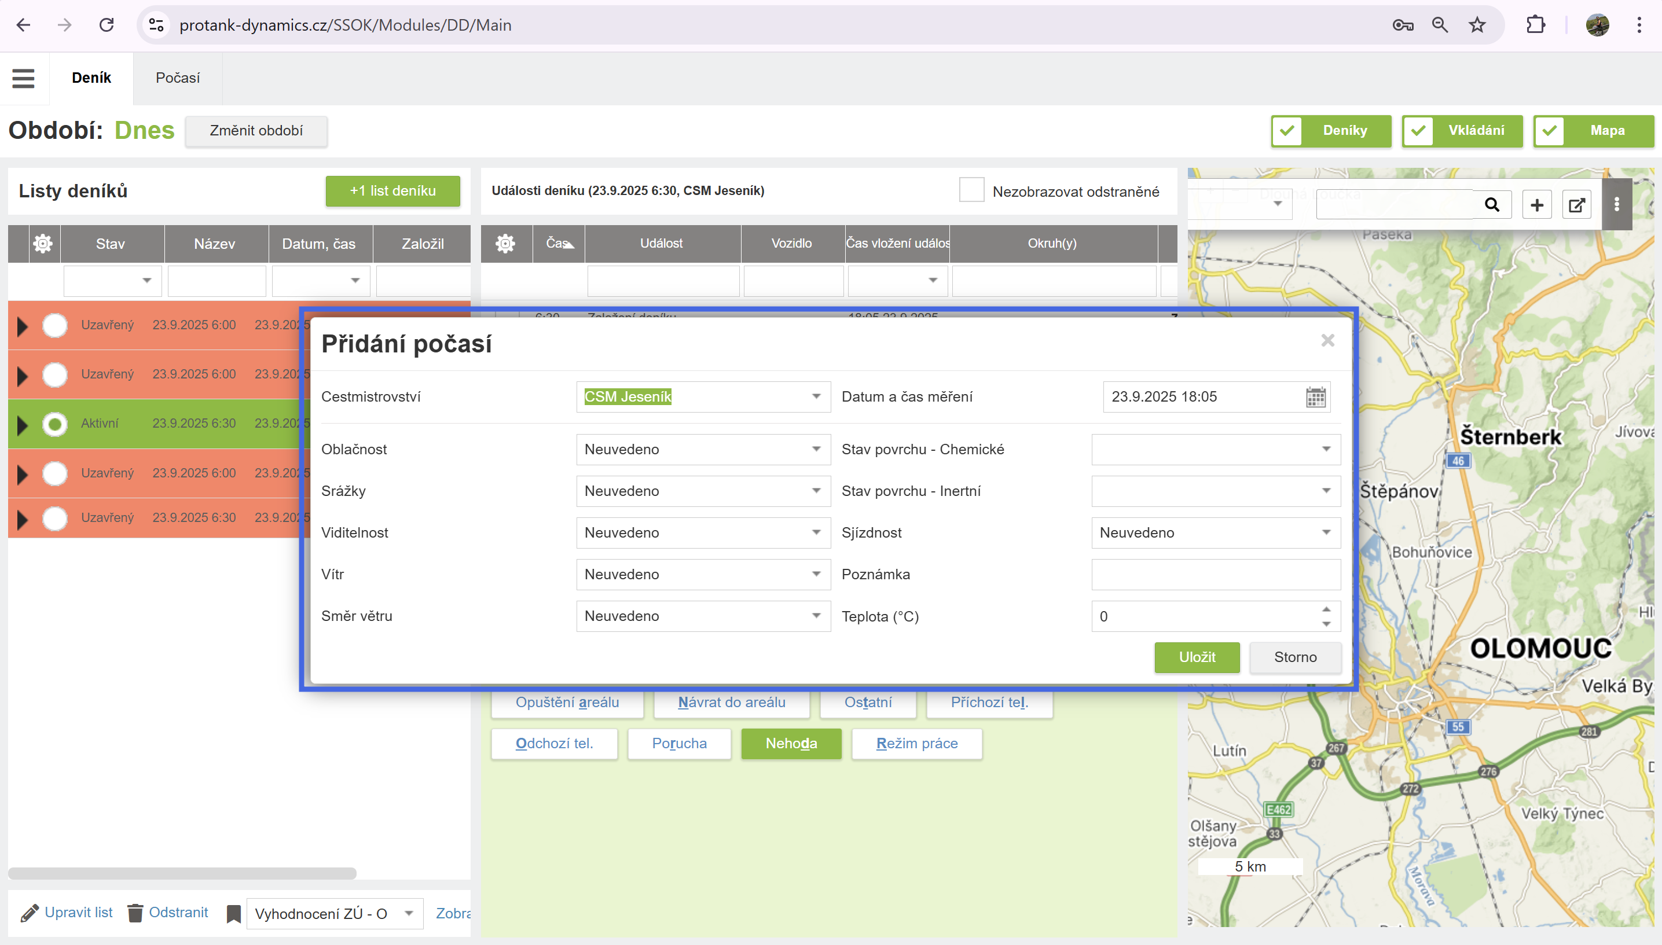The height and width of the screenshot is (945, 1662).
Task: Open the Sjízdnost dropdown
Action: coord(1326,533)
